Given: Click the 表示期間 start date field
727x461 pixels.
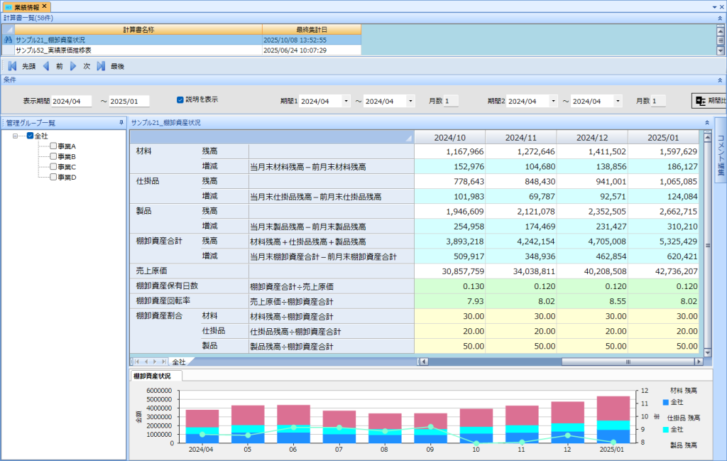Looking at the screenshot, I should 71,102.
